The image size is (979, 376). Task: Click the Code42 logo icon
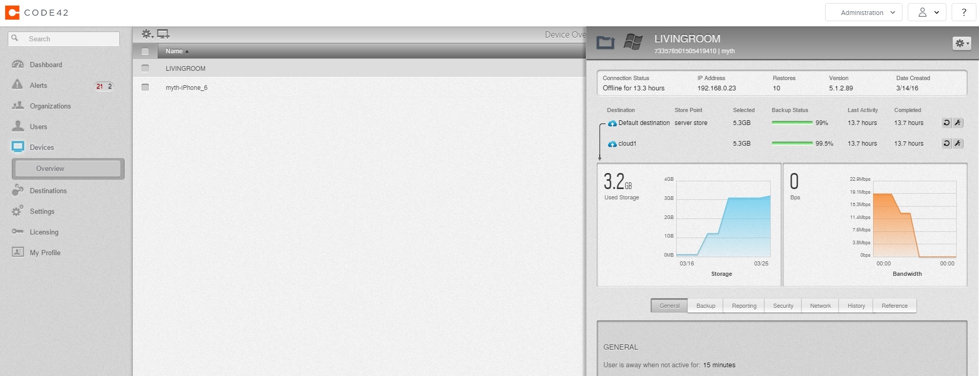[x=12, y=12]
